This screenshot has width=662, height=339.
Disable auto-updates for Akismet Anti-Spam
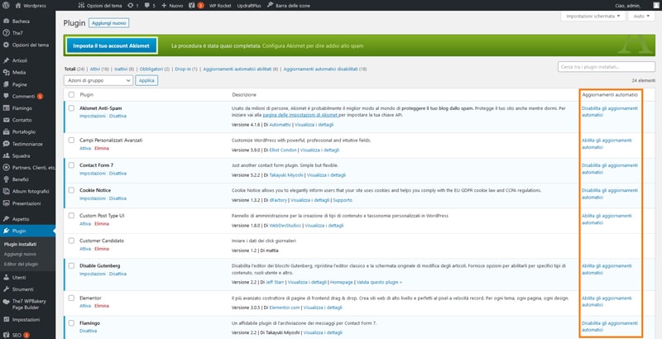click(610, 112)
